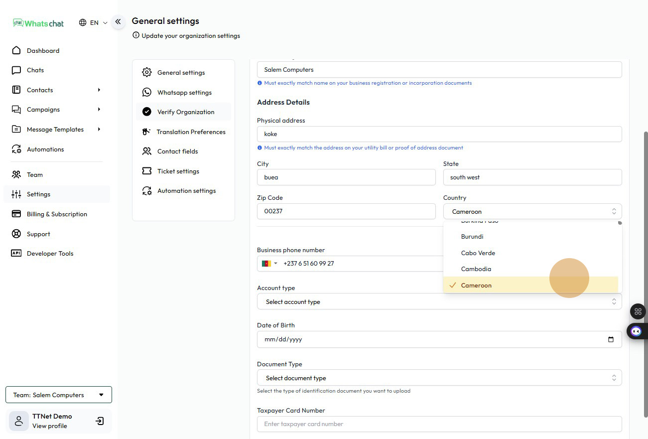Click View profile link

pyautogui.click(x=49, y=426)
